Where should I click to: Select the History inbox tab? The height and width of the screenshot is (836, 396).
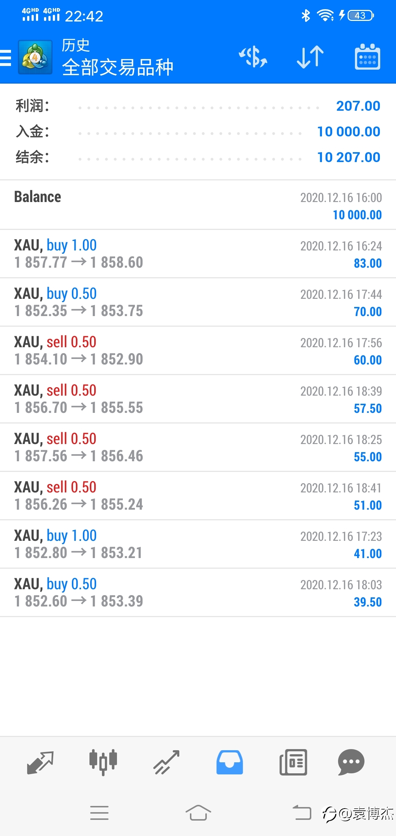tap(230, 762)
